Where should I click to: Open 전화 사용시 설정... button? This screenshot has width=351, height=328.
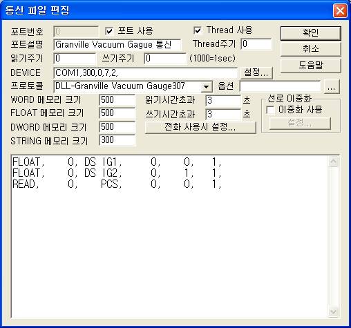200,127
